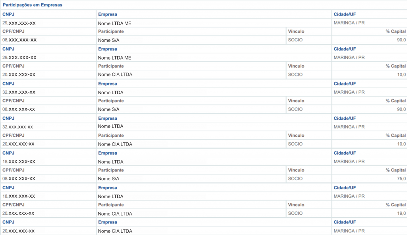
Task: Select Nome S/A participant beside 75,0
Action: click(x=109, y=179)
